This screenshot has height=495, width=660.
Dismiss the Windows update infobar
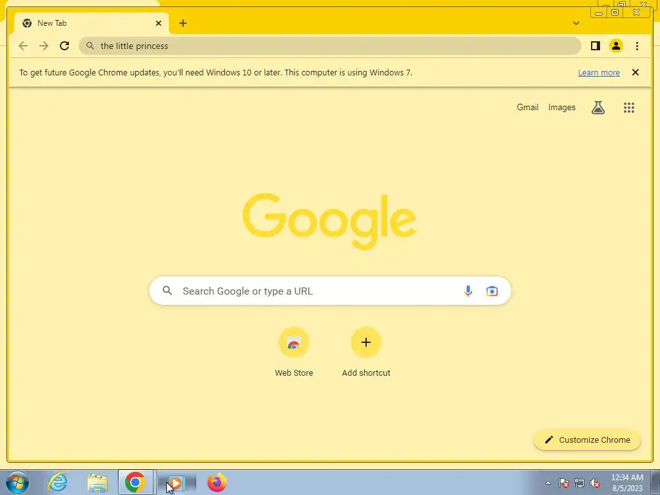(636, 72)
